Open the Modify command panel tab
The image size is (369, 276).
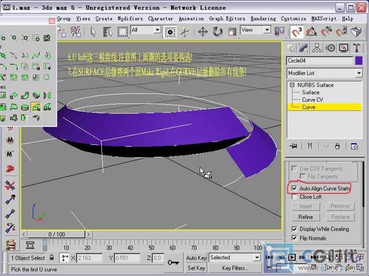click(304, 48)
